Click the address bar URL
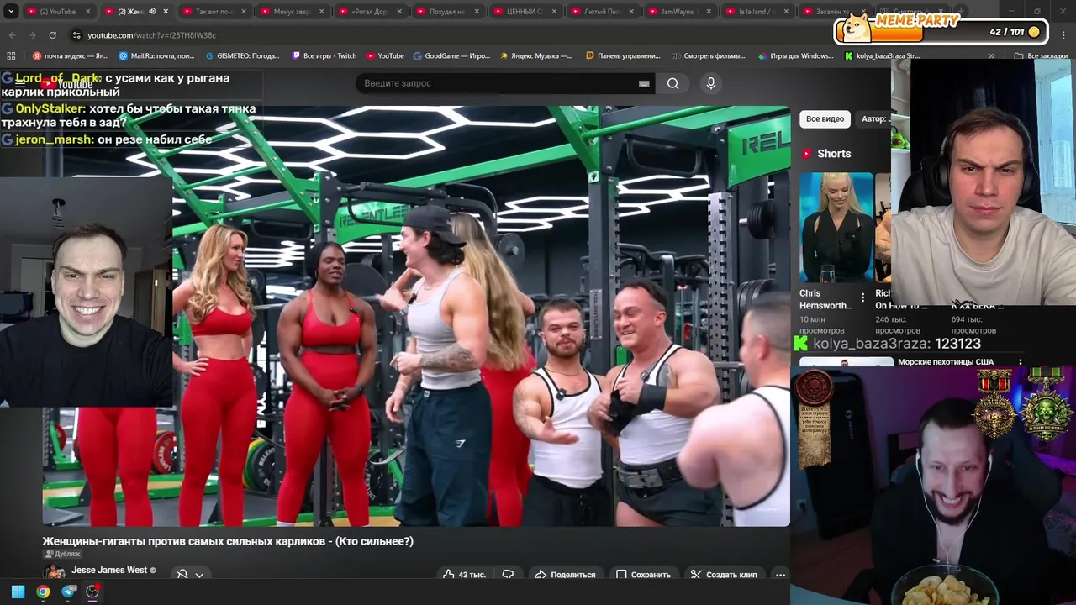 pyautogui.click(x=151, y=35)
